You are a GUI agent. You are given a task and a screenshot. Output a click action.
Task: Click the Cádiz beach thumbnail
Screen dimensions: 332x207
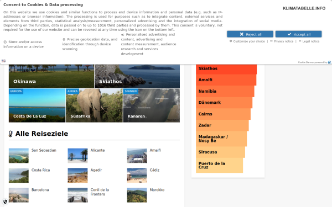tap(137, 176)
